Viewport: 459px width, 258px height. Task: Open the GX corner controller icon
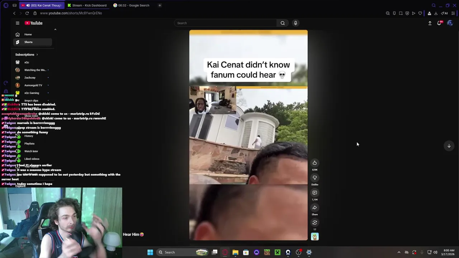[14, 5]
